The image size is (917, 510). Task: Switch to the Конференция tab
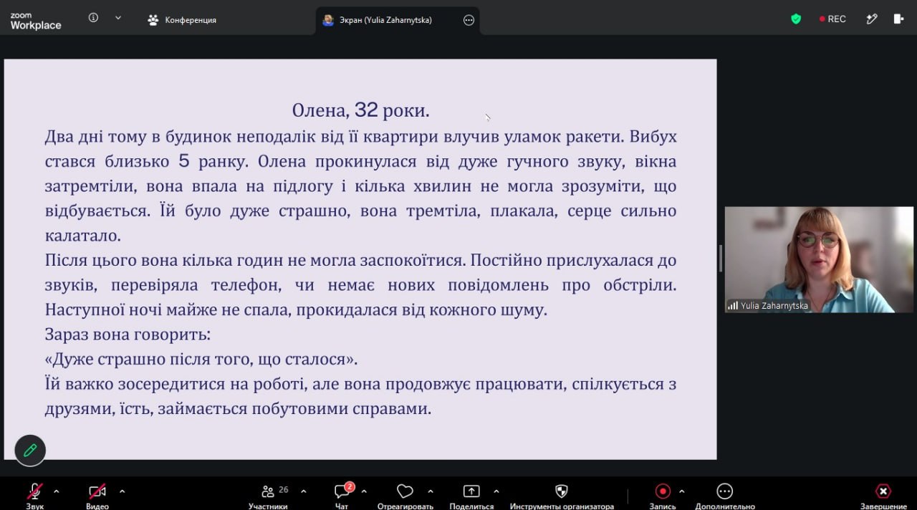182,20
